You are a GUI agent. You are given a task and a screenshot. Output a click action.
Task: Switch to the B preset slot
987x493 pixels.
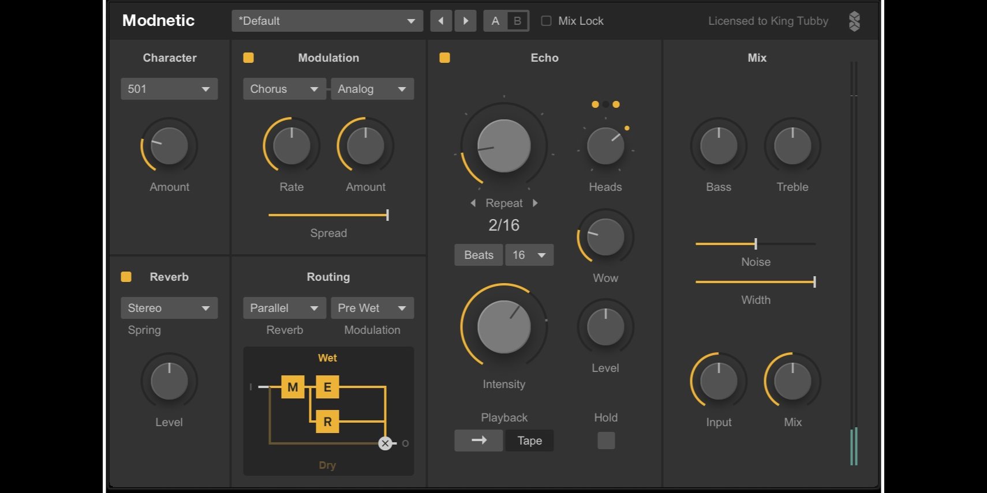coord(517,21)
